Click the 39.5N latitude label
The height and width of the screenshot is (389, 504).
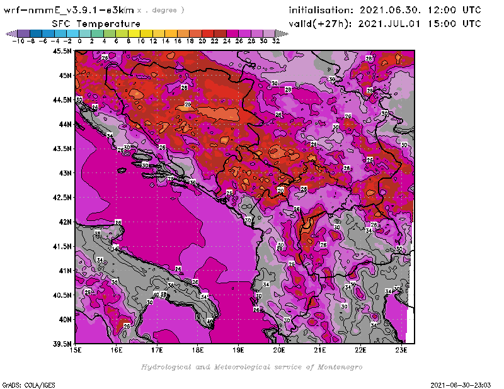[62, 344]
